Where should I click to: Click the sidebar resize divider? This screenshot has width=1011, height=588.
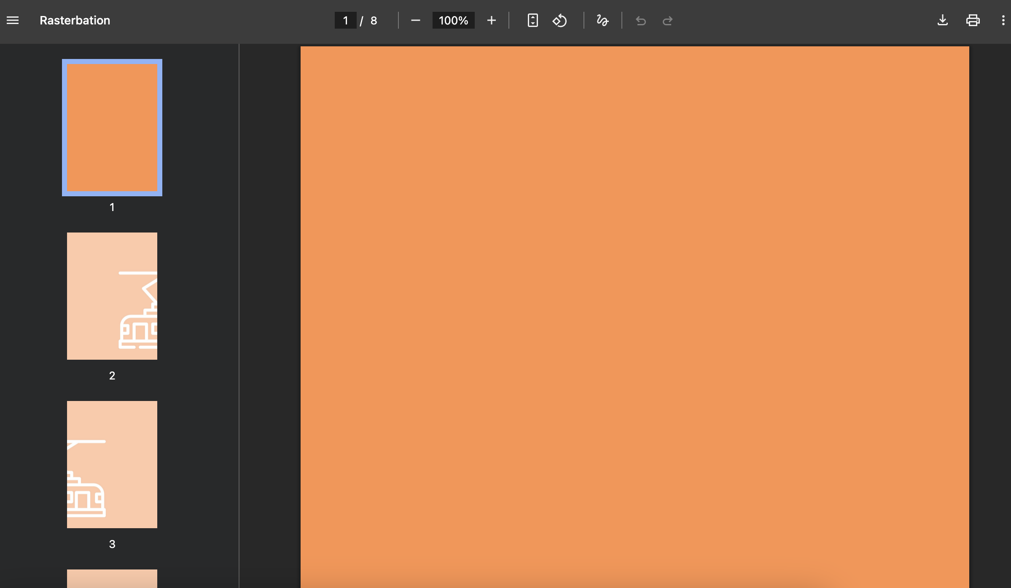point(239,316)
